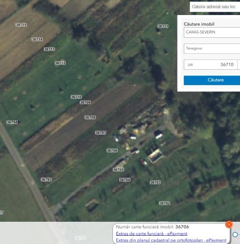Select parcel label 36715 on the map
Screen dimensions: 240x244
(x=21, y=25)
